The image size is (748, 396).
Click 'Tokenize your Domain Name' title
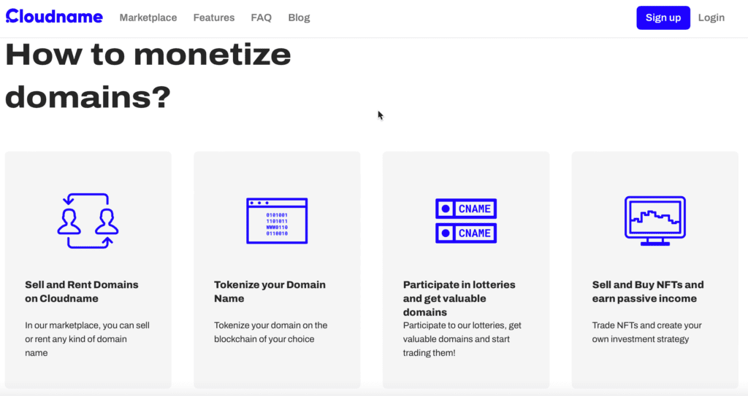point(270,291)
